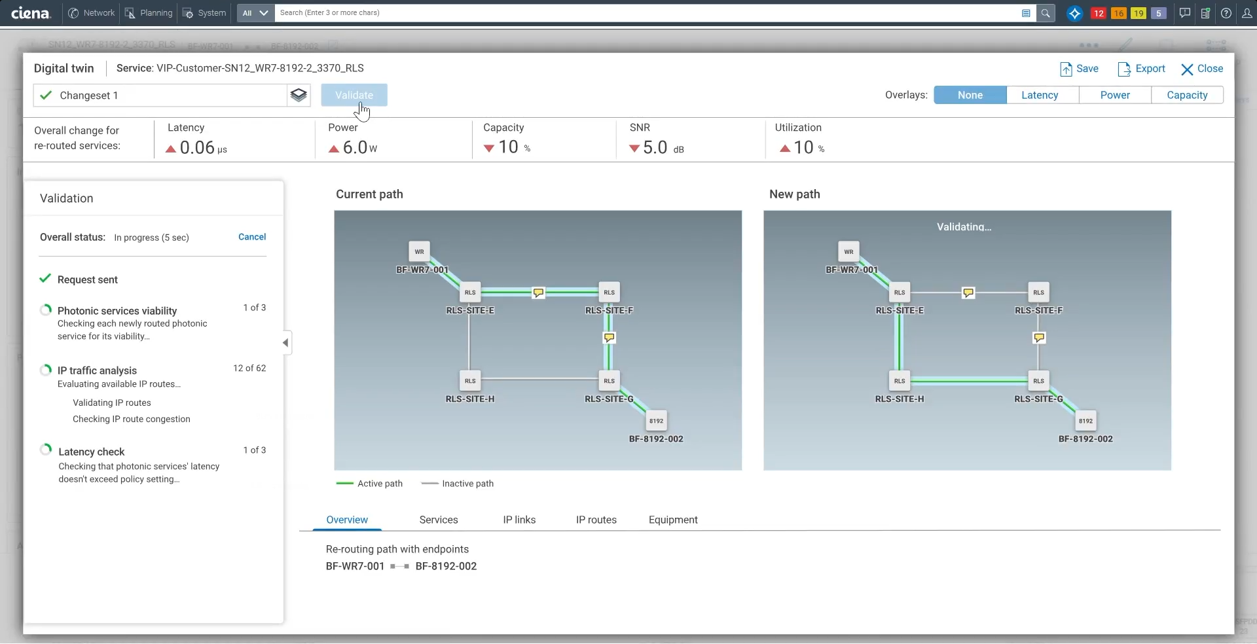The image size is (1257, 644).
Task: Click the 'Checking IP route congestion' step
Action: coord(132,419)
